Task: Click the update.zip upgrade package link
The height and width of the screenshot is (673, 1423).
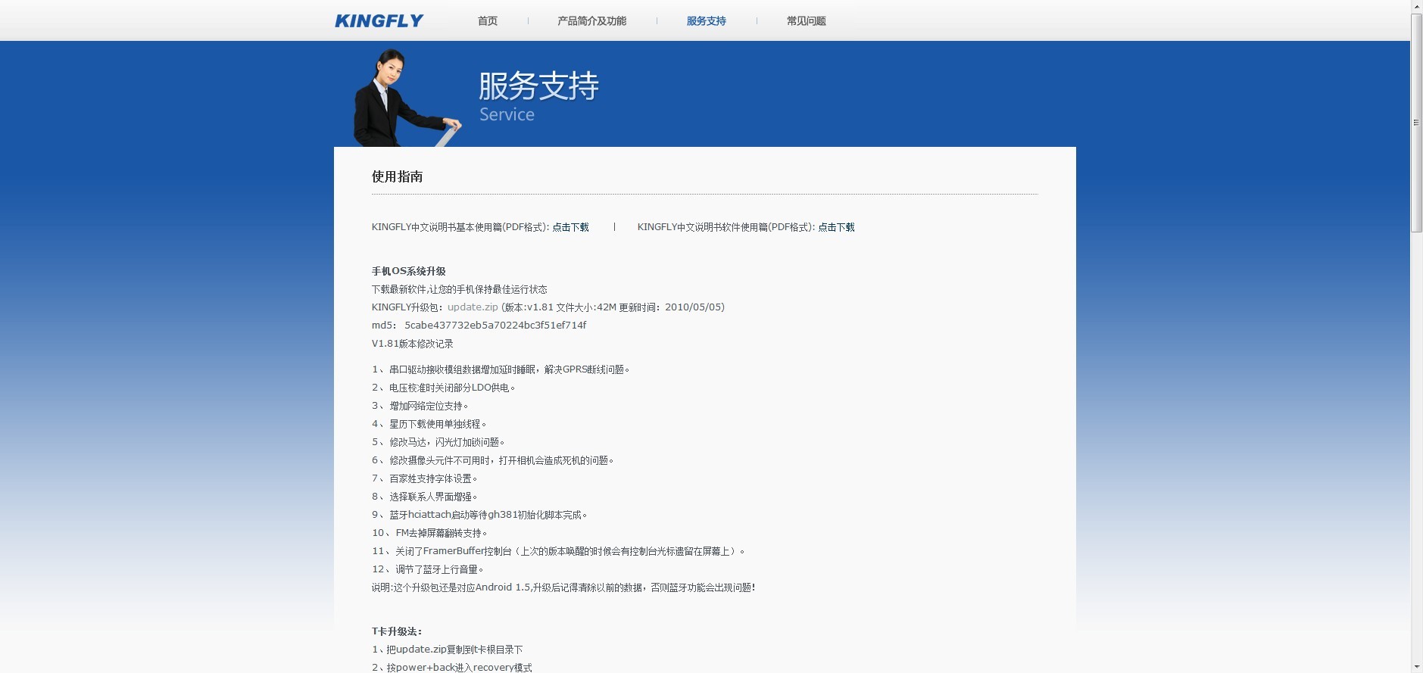Action: pyautogui.click(x=473, y=307)
